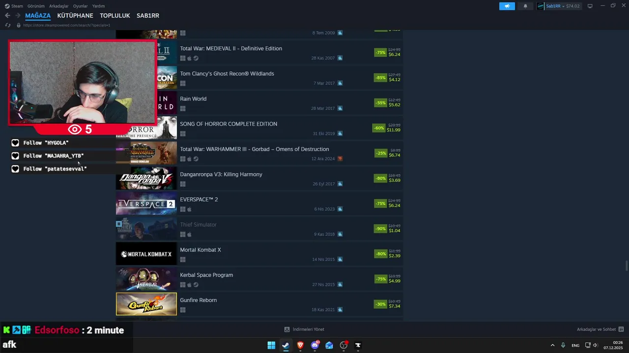629x353 pixels.
Task: Click the macOS icon for EVERSPACE 2
Action: point(189,209)
